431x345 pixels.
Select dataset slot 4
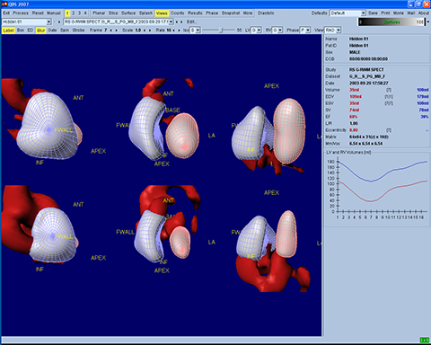[85, 13]
